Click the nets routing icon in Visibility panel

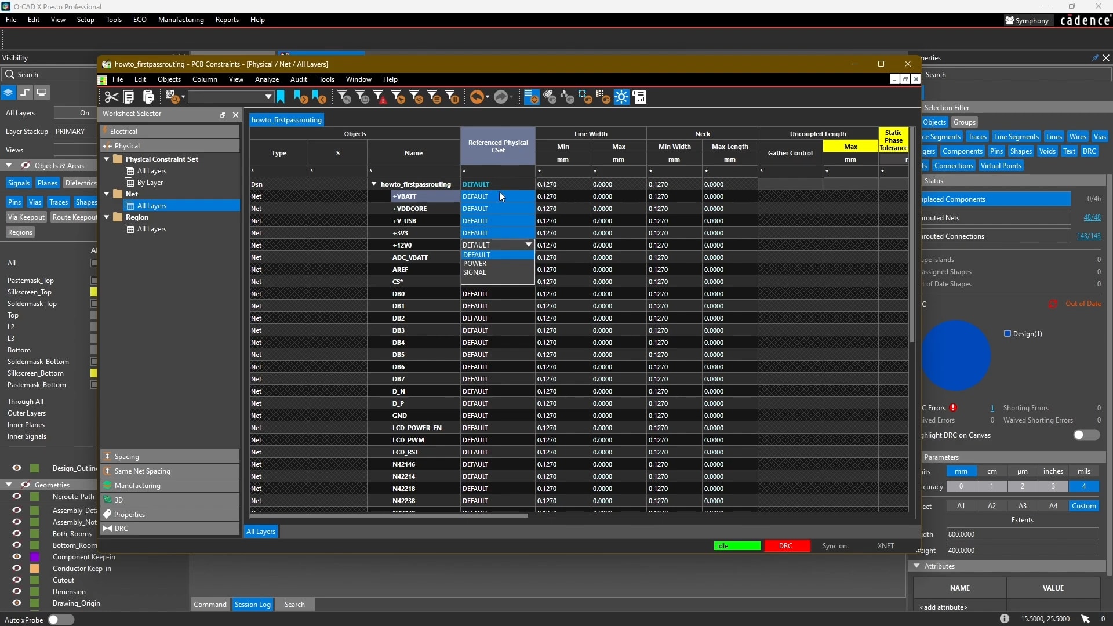(x=25, y=93)
